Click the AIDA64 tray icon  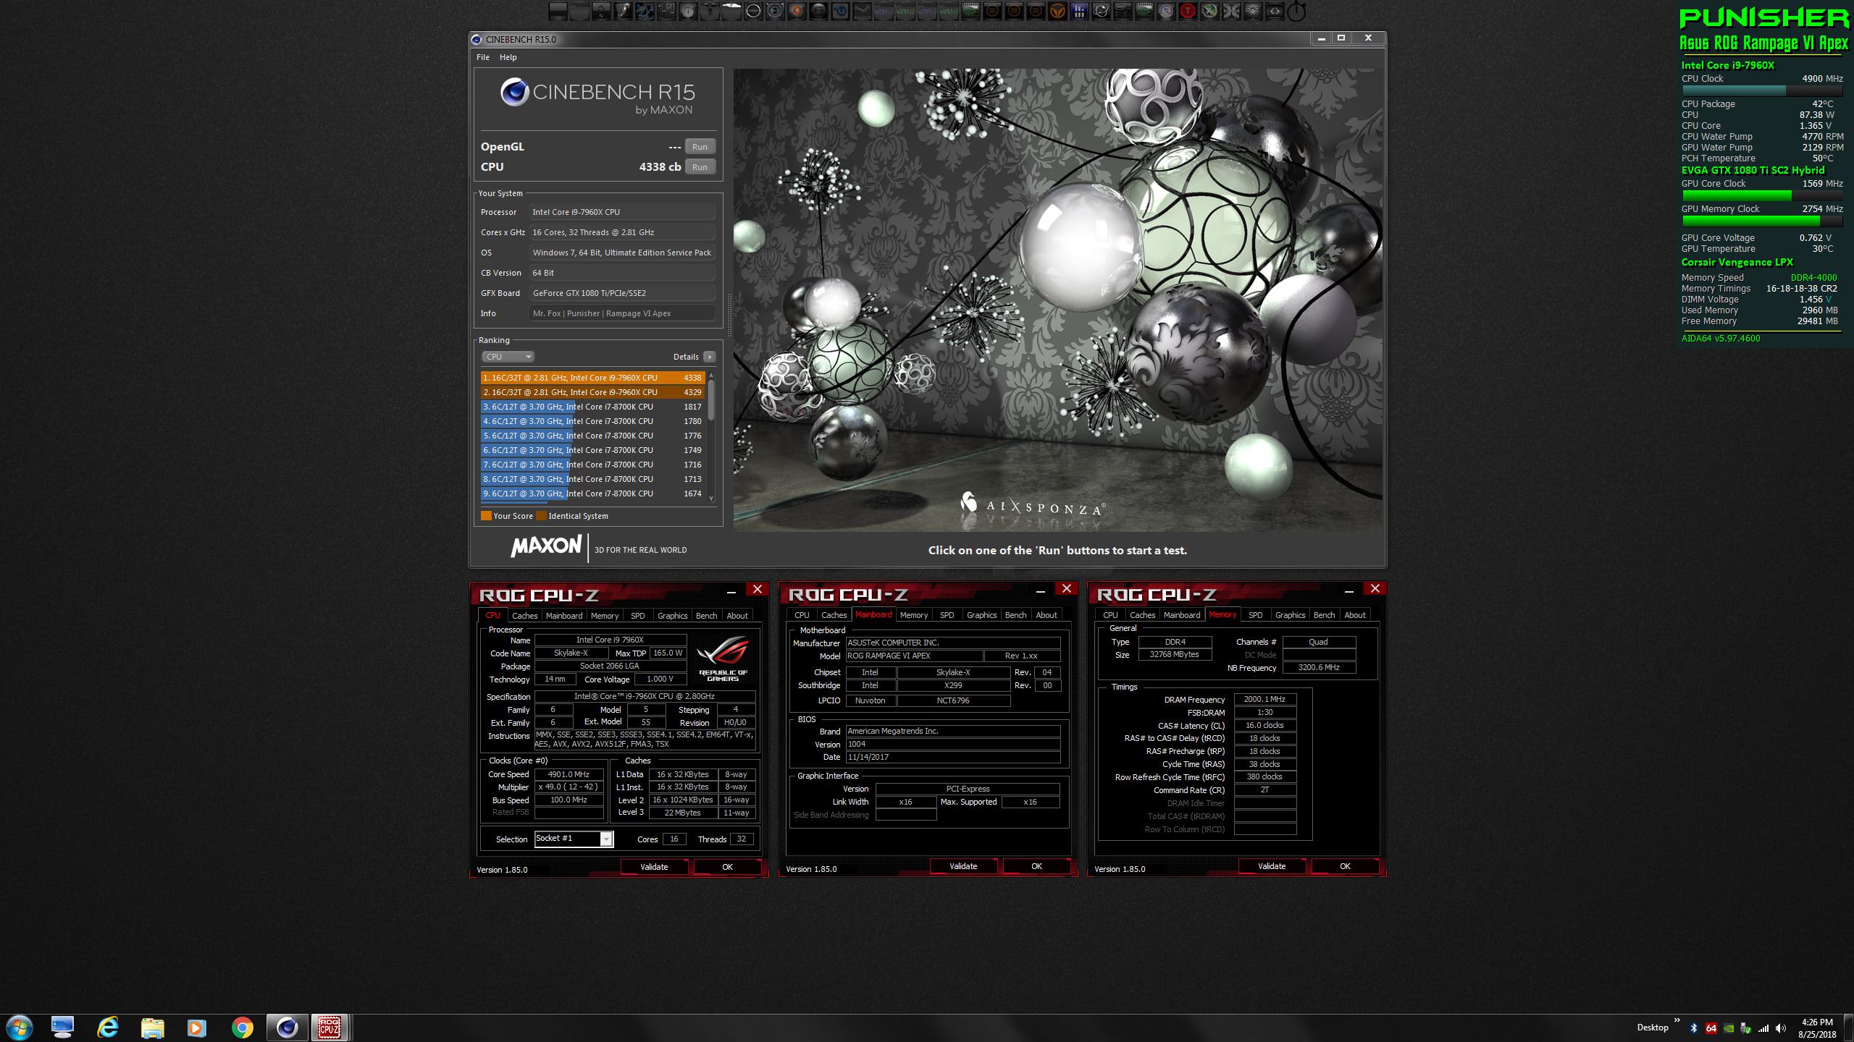tap(1711, 1028)
